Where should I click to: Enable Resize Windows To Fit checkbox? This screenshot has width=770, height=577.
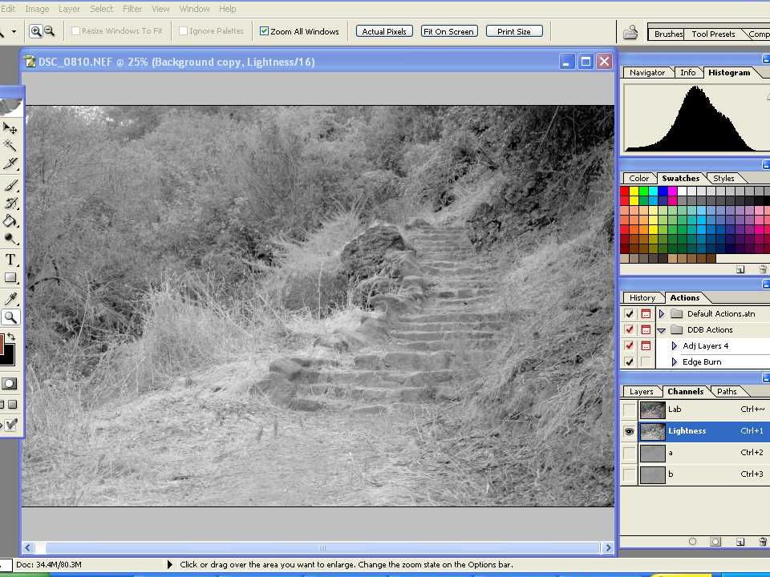(x=75, y=31)
